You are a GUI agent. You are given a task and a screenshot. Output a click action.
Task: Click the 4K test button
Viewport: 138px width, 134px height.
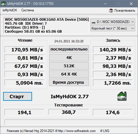coord(69,58)
